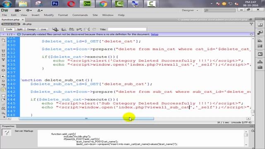This screenshot has height=149, width=265.
Task: Close the function.php tab
Action: (x=23, y=19)
